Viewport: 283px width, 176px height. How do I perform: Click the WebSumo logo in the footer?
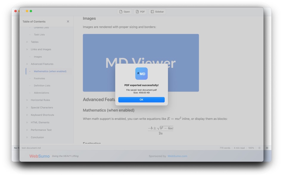[39, 156]
